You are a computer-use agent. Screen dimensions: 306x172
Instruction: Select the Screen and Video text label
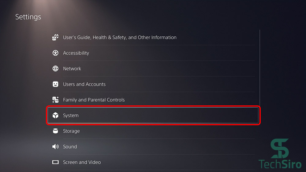pos(82,162)
